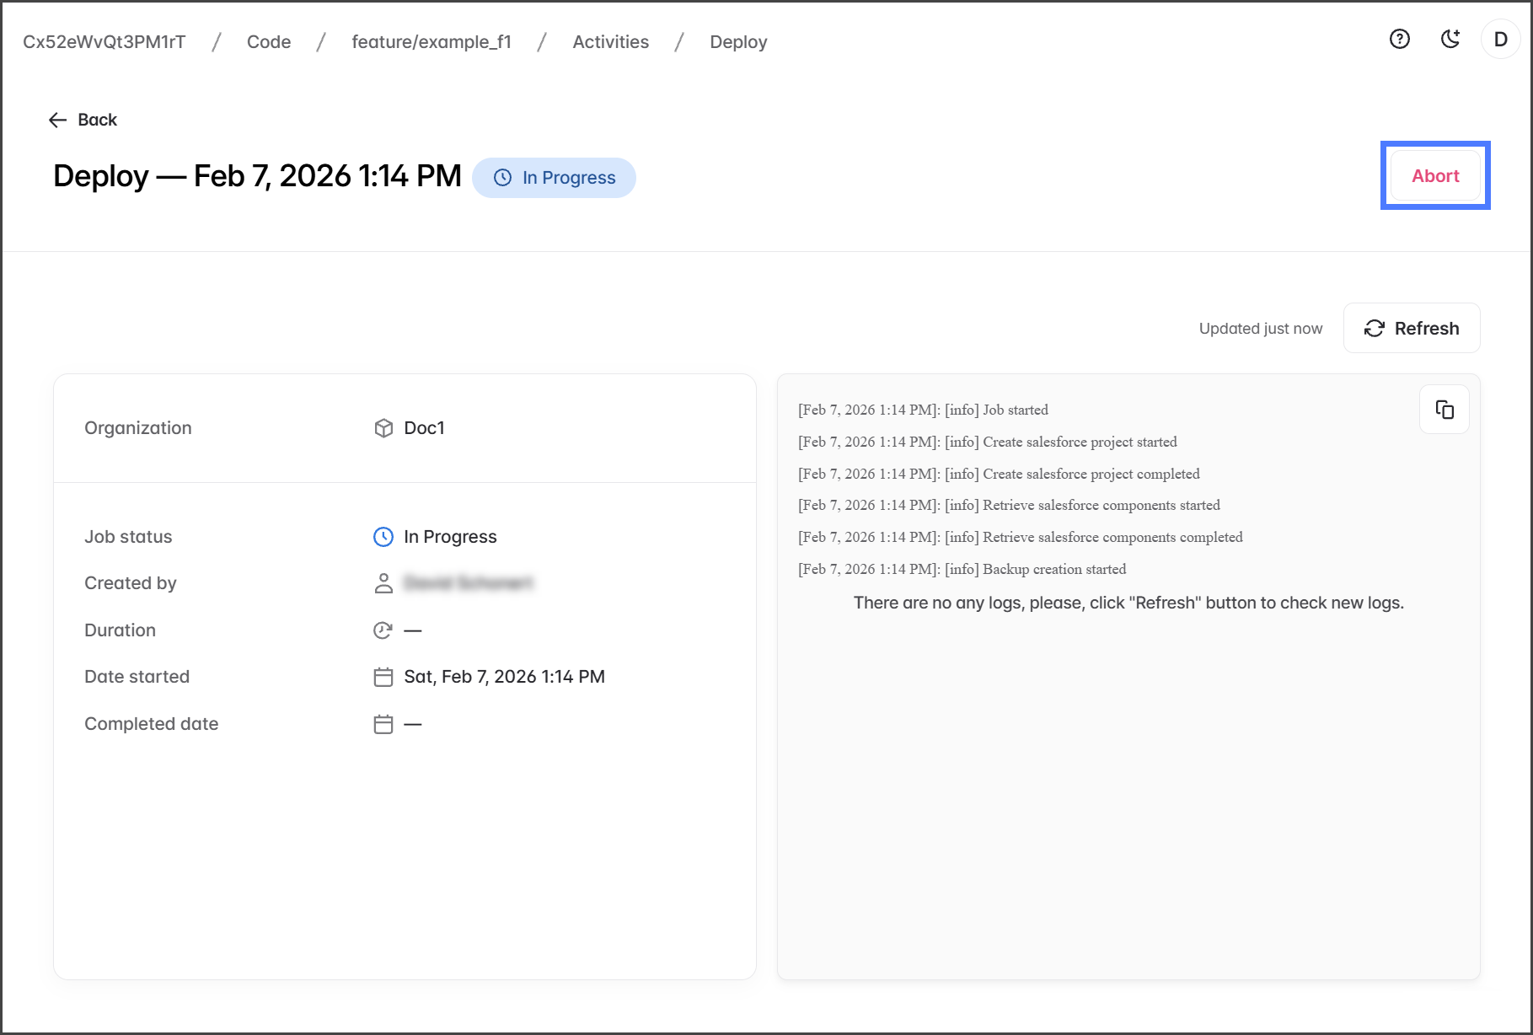Click the Job status clock icon

383,537
